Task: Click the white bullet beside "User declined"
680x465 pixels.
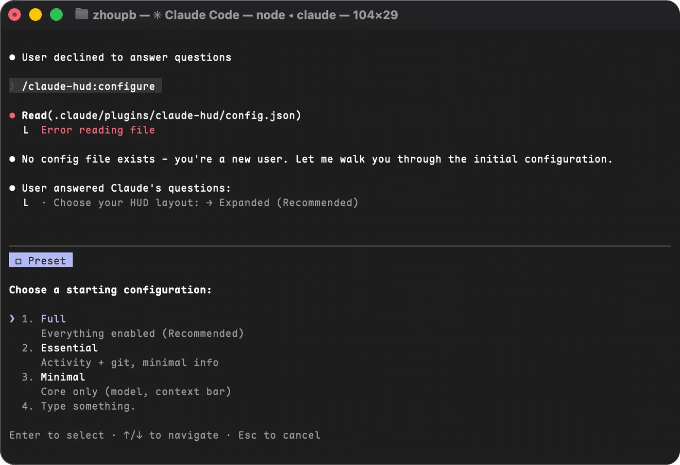Action: [x=13, y=57]
